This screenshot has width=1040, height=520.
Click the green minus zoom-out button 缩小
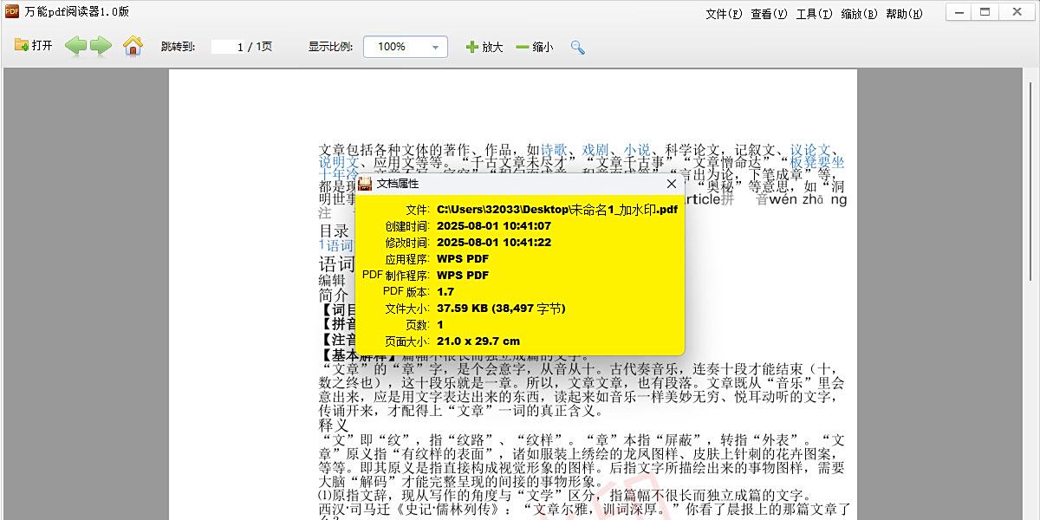click(x=535, y=47)
